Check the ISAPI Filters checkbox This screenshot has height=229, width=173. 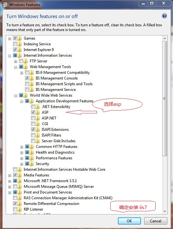coord(33,135)
